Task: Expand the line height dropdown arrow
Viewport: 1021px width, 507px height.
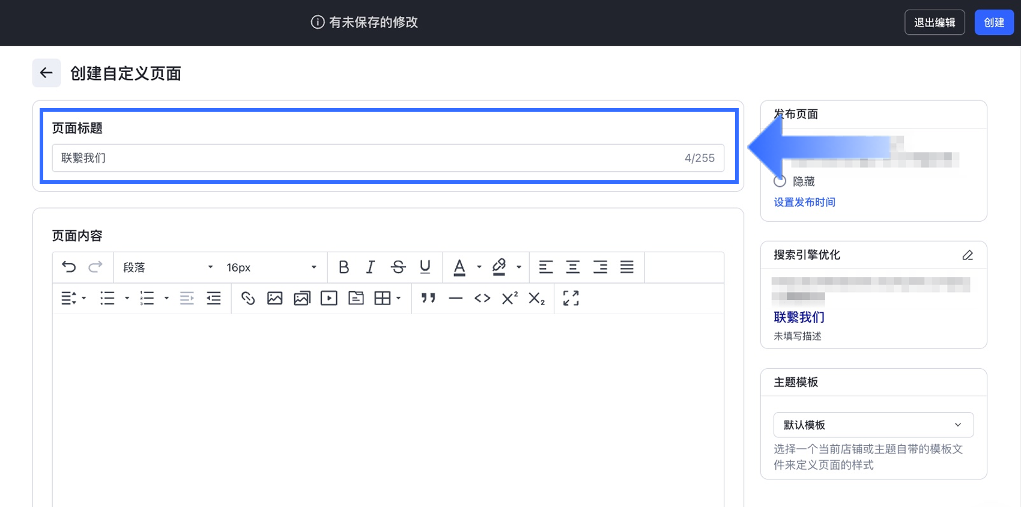Action: [x=84, y=298]
